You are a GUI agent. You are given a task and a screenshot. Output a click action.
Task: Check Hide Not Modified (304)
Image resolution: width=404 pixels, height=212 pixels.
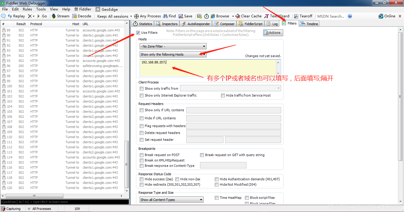point(217,185)
